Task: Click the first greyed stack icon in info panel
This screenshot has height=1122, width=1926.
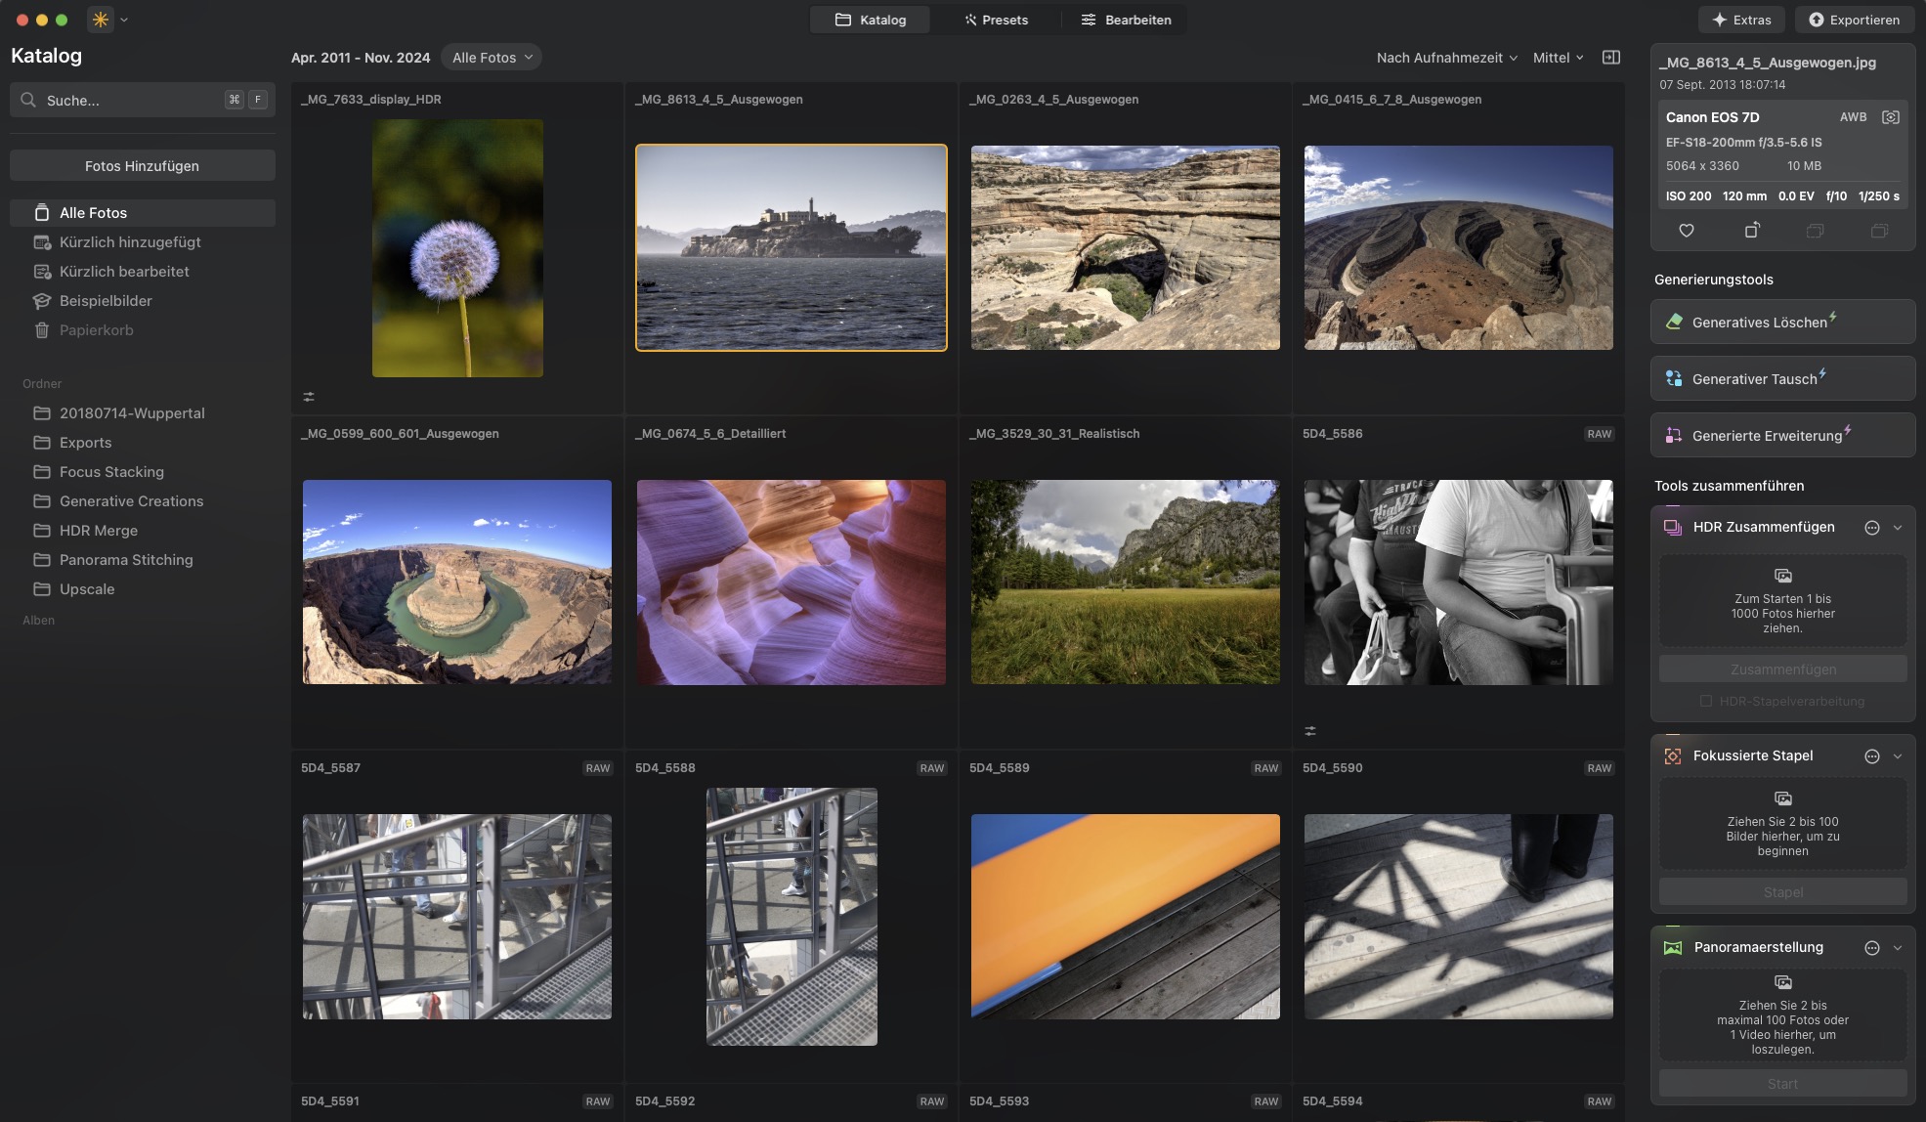Action: (x=1815, y=231)
